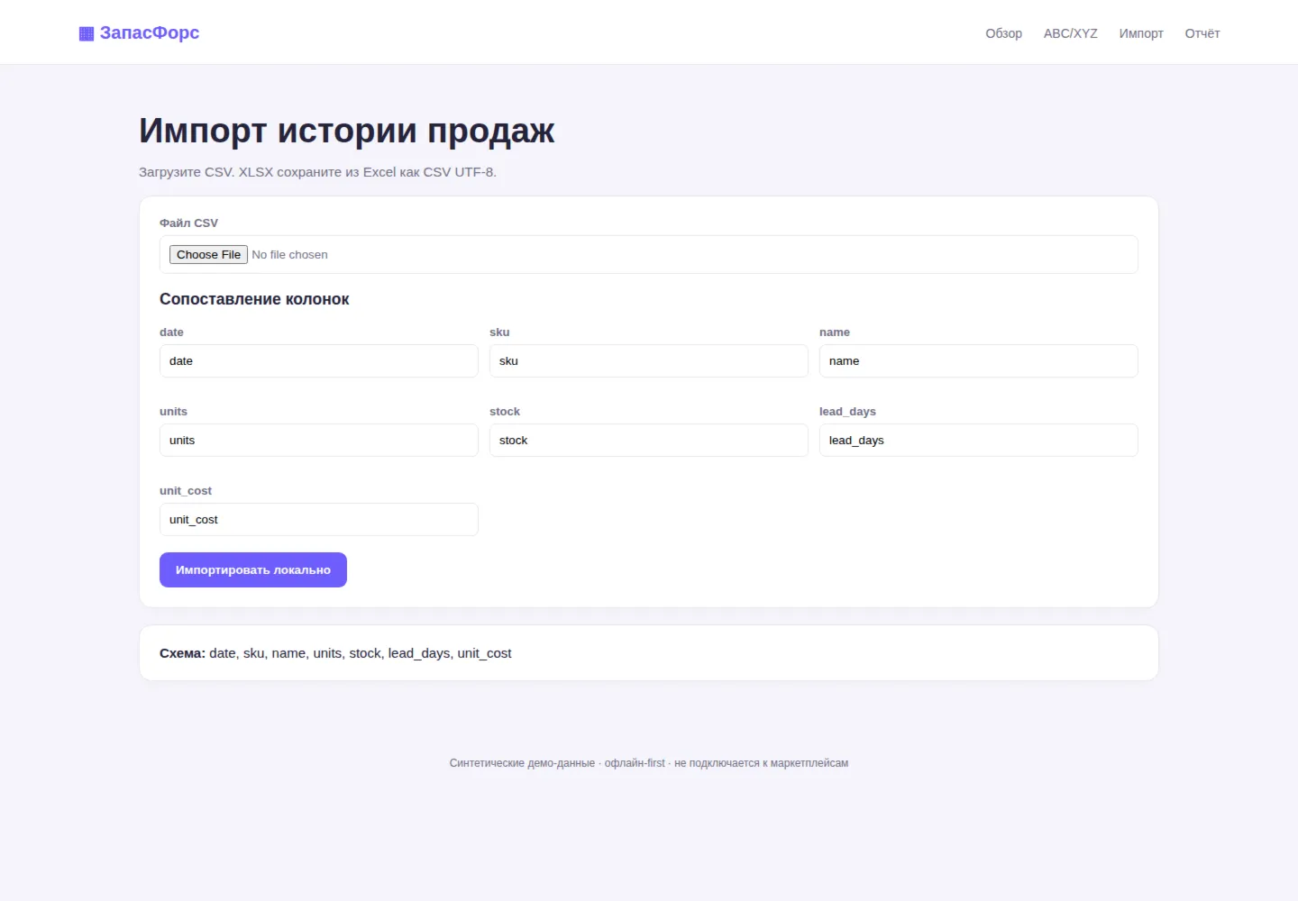Click the ЗапасФорс grid logo icon
The image size is (1298, 901).
tap(87, 33)
